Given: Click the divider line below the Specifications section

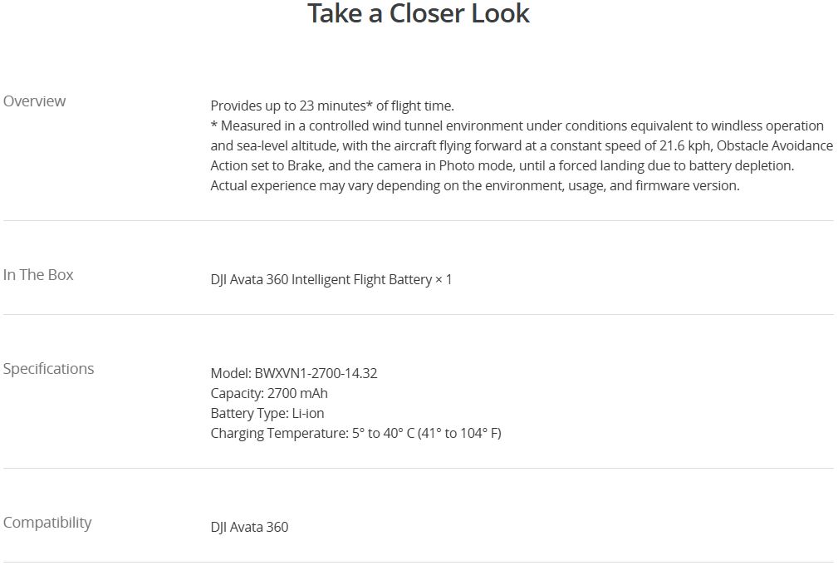Looking at the screenshot, I should point(419,469).
